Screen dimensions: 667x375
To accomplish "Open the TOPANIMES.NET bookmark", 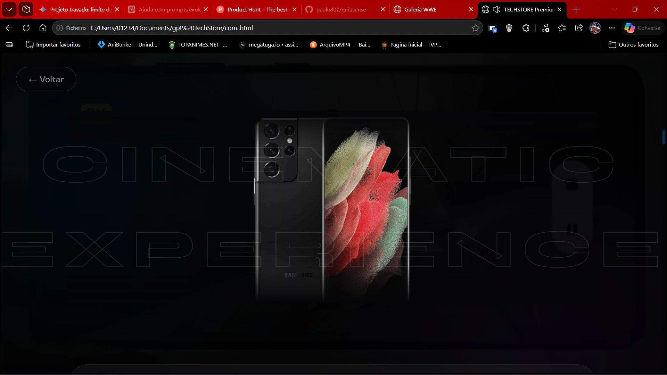I will (198, 44).
